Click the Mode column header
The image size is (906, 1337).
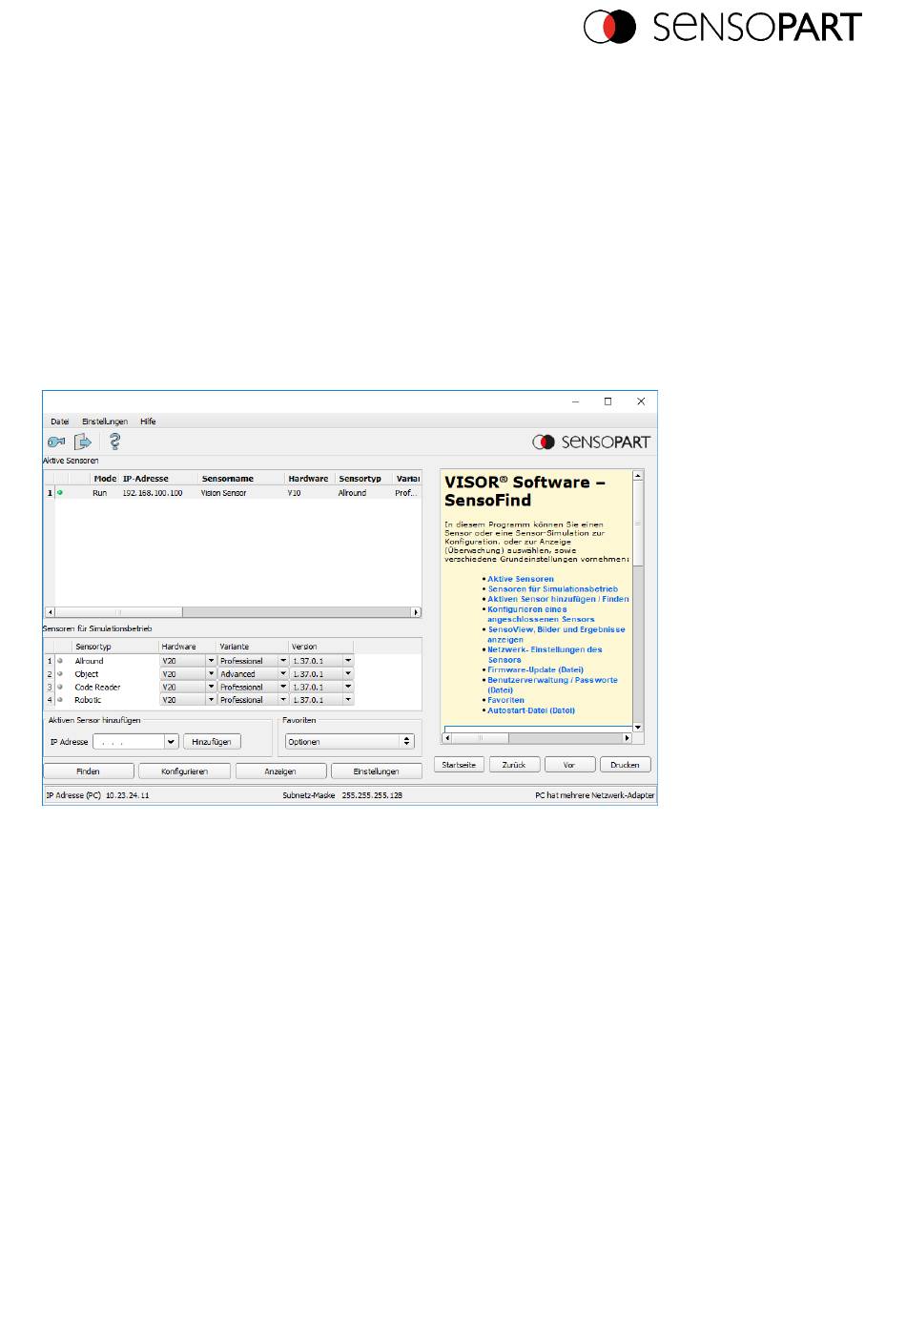coord(105,479)
